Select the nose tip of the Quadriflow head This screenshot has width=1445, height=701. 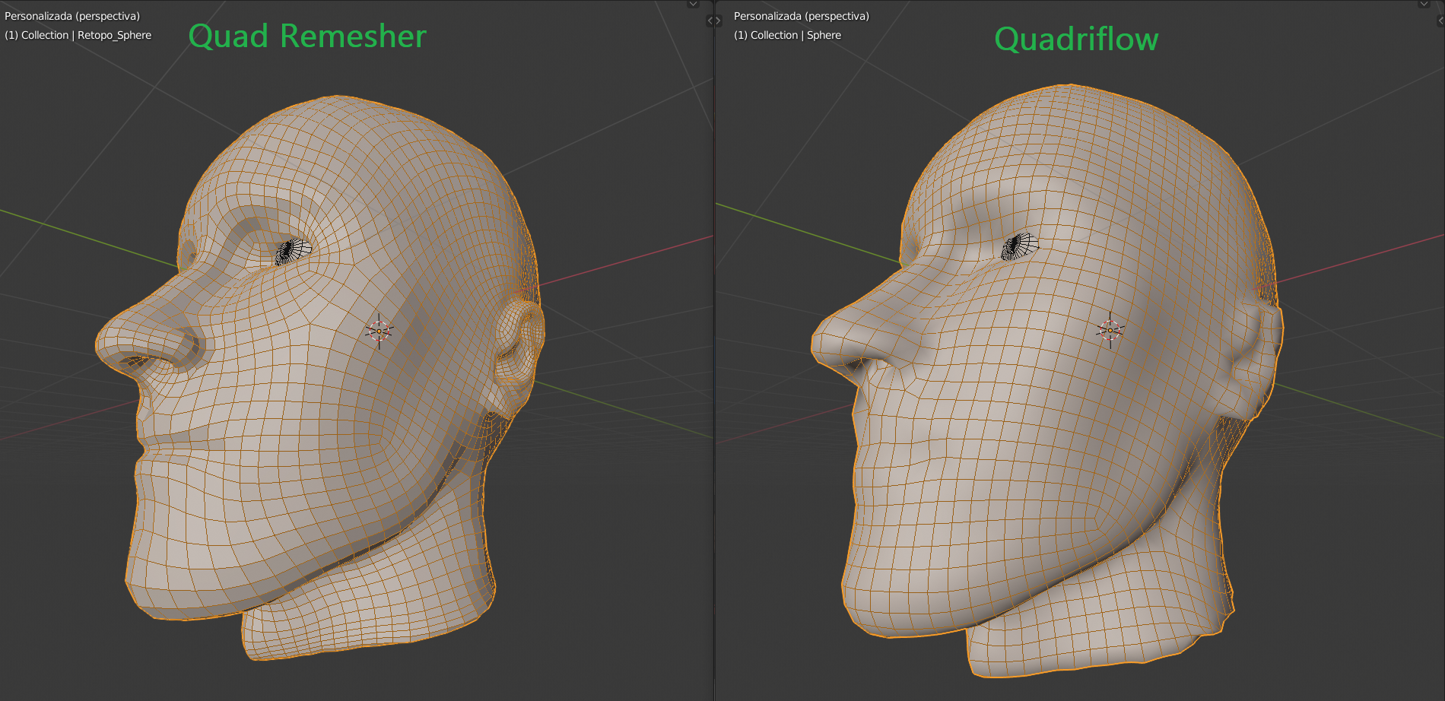pos(829,338)
